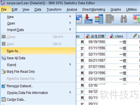This screenshot has height=105, width=140.
Task: Choose Rename Dataset... menu entry
Action: point(38,86)
